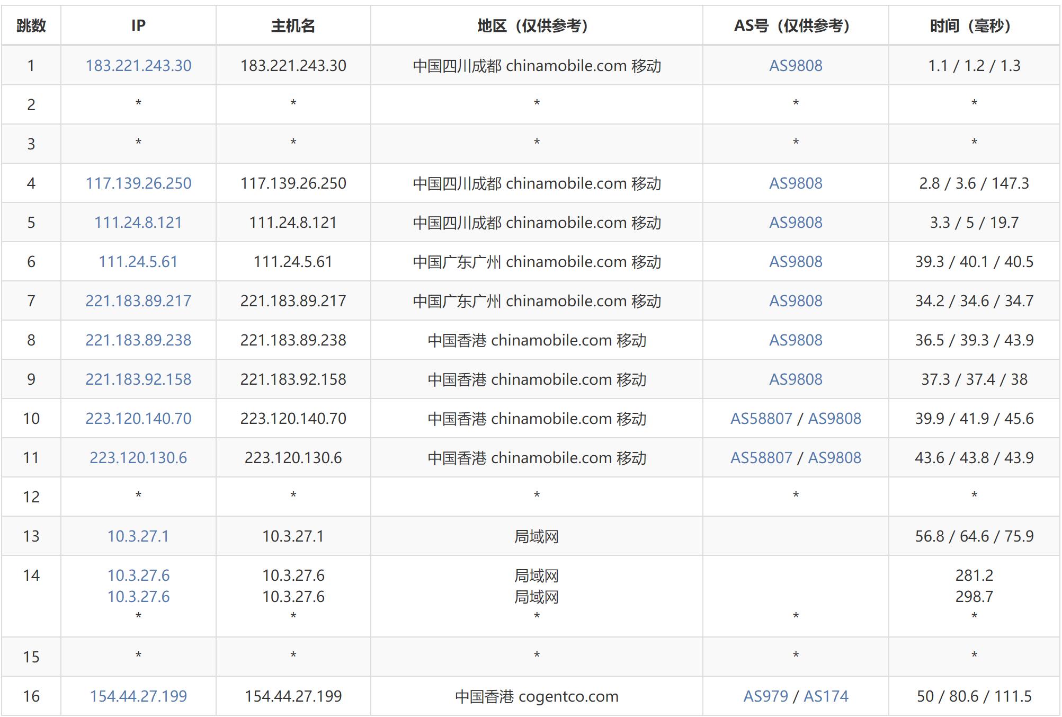Click time value 50 / 80.6 / 111.5

[974, 696]
